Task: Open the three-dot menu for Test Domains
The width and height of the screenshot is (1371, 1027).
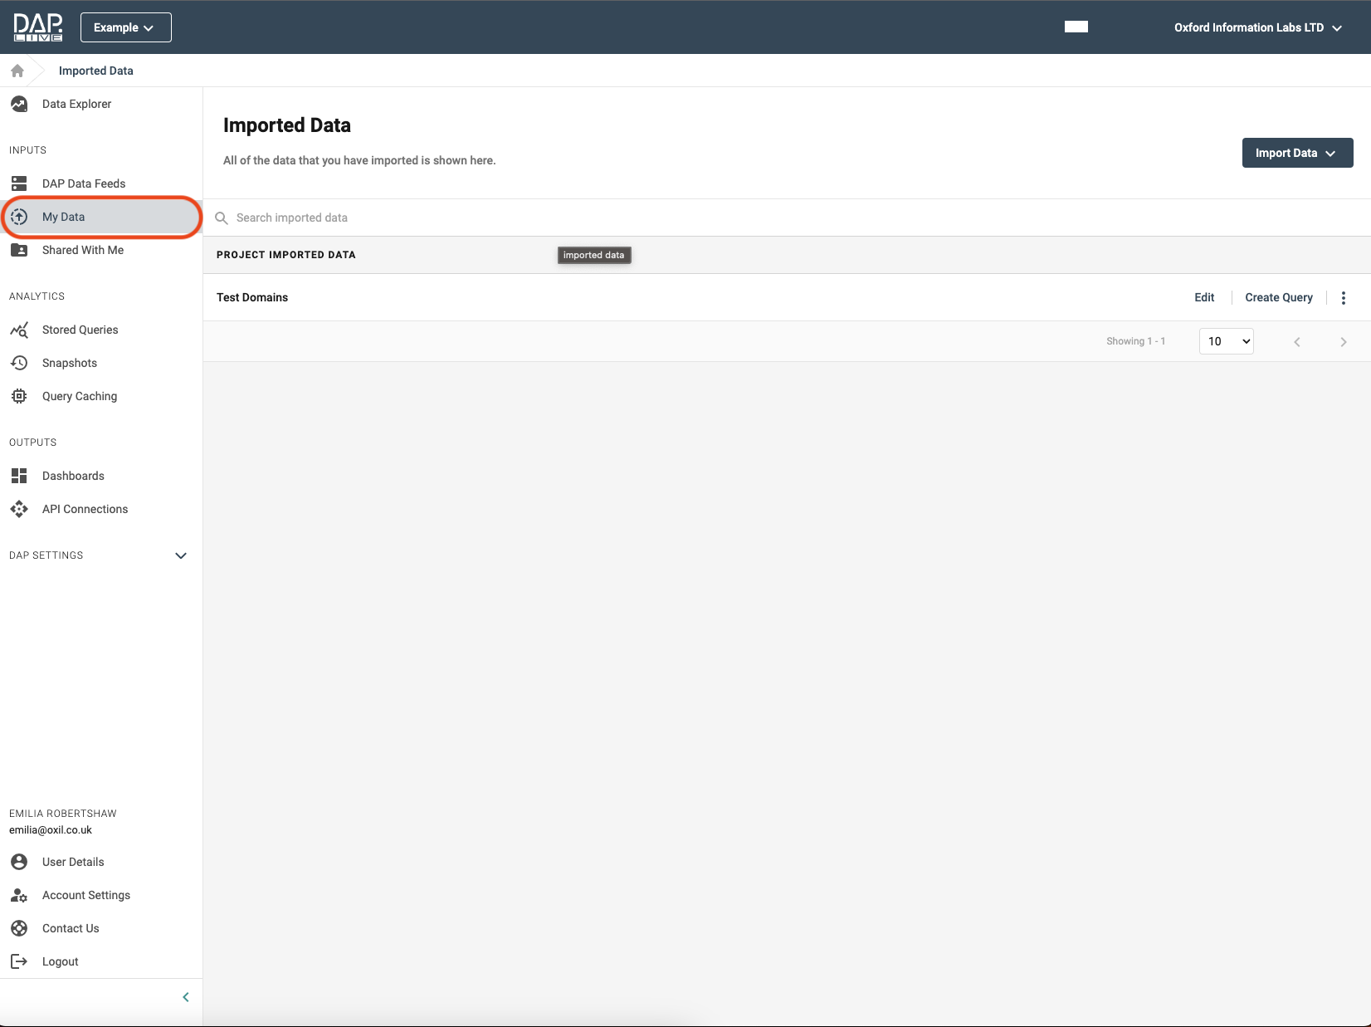Action: pos(1343,298)
